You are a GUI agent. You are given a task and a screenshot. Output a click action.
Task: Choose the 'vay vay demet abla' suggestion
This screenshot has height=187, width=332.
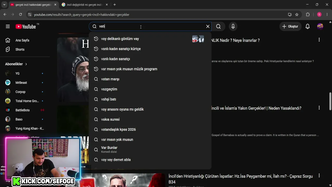point(150,160)
